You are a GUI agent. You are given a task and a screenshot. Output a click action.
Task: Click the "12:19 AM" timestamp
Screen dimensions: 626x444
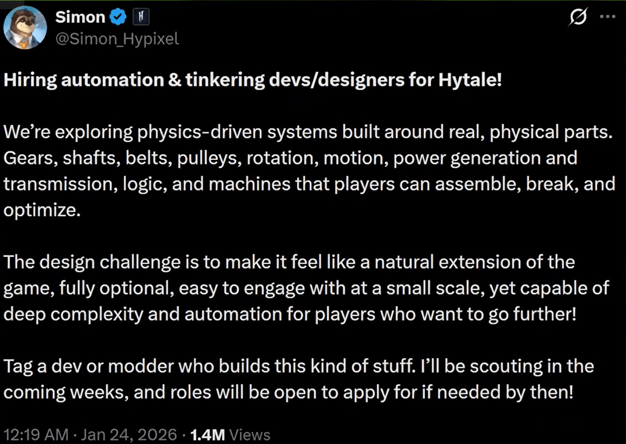(36, 435)
